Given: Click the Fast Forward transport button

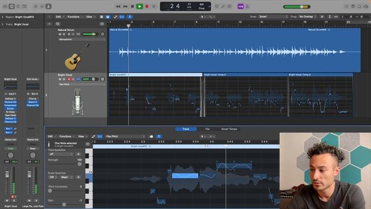Looking at the screenshot, I should pos(125,6).
